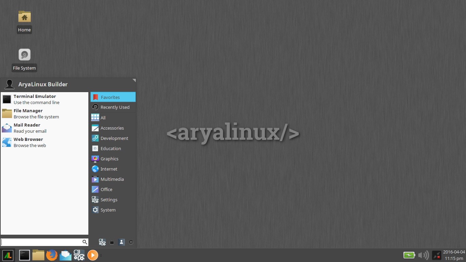Screen dimensions: 466x262
Task: Open the System category
Action: point(113,210)
